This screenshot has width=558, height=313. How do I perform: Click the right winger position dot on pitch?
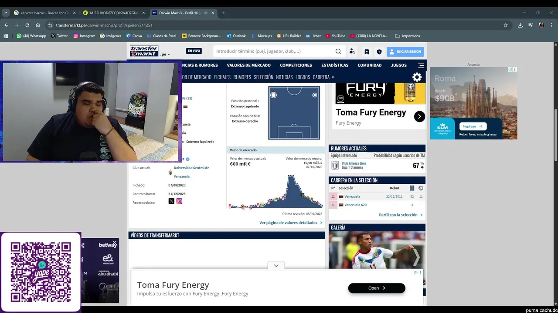coord(315,95)
